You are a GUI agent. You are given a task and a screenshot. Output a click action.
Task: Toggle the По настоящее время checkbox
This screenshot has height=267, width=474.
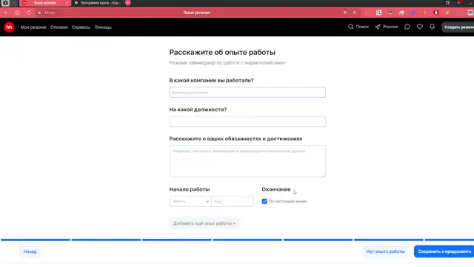pos(264,201)
